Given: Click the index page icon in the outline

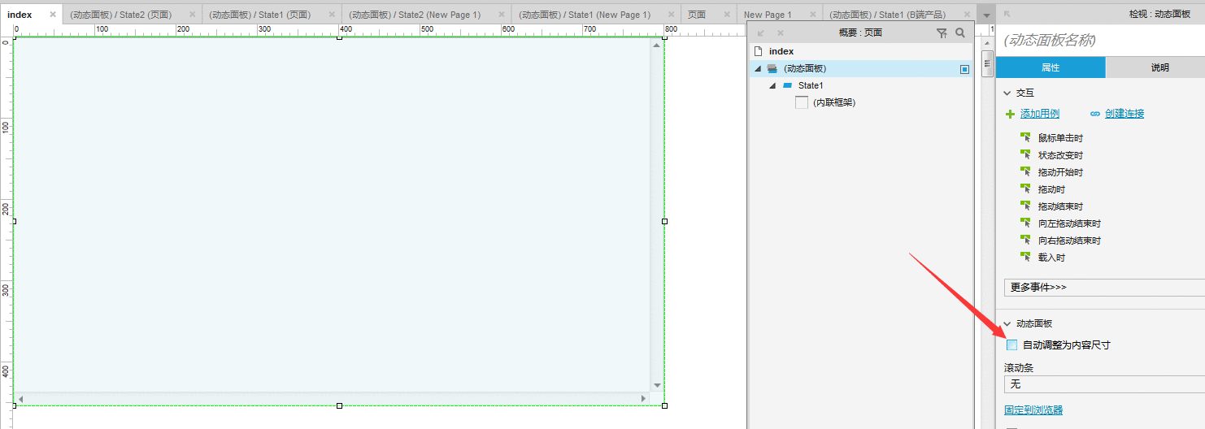Looking at the screenshot, I should click(758, 51).
